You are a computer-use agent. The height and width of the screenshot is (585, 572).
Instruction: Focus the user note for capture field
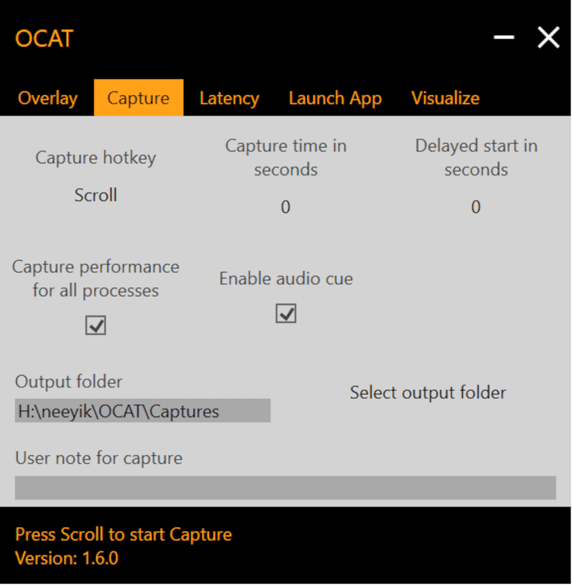285,488
